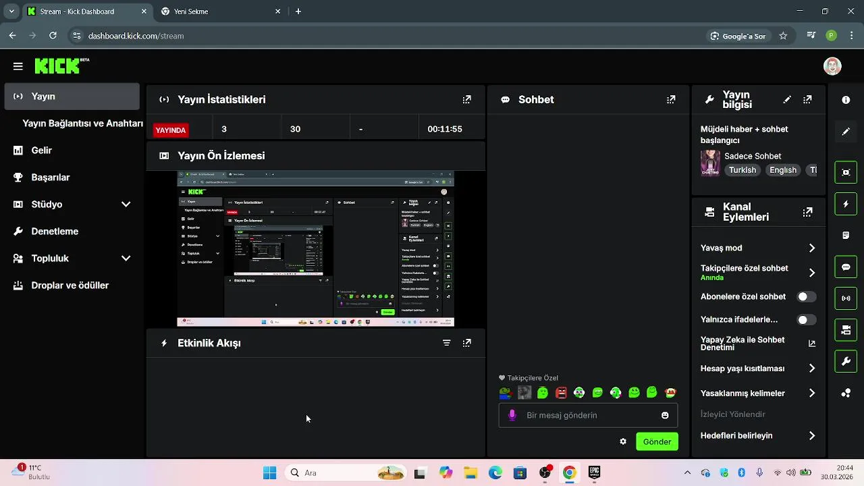
Task: Pop out the Yayın bilgisi panel
Action: coord(807,99)
